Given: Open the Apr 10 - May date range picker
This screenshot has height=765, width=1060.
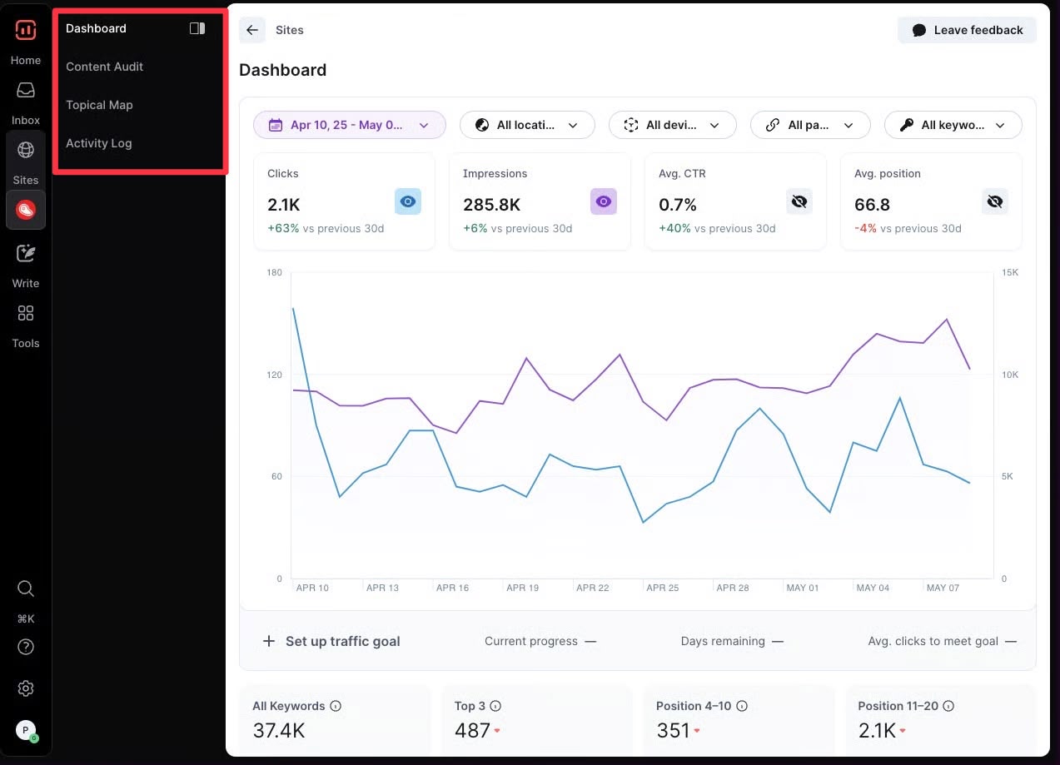Looking at the screenshot, I should [x=349, y=124].
